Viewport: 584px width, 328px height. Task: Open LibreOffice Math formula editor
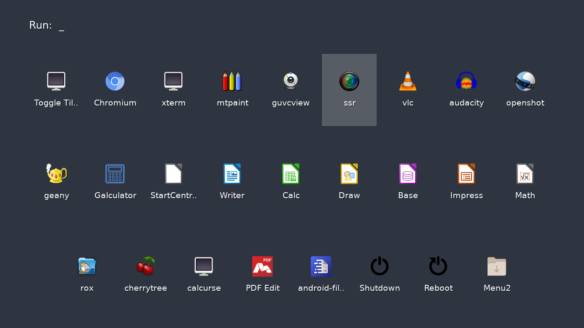click(x=525, y=174)
